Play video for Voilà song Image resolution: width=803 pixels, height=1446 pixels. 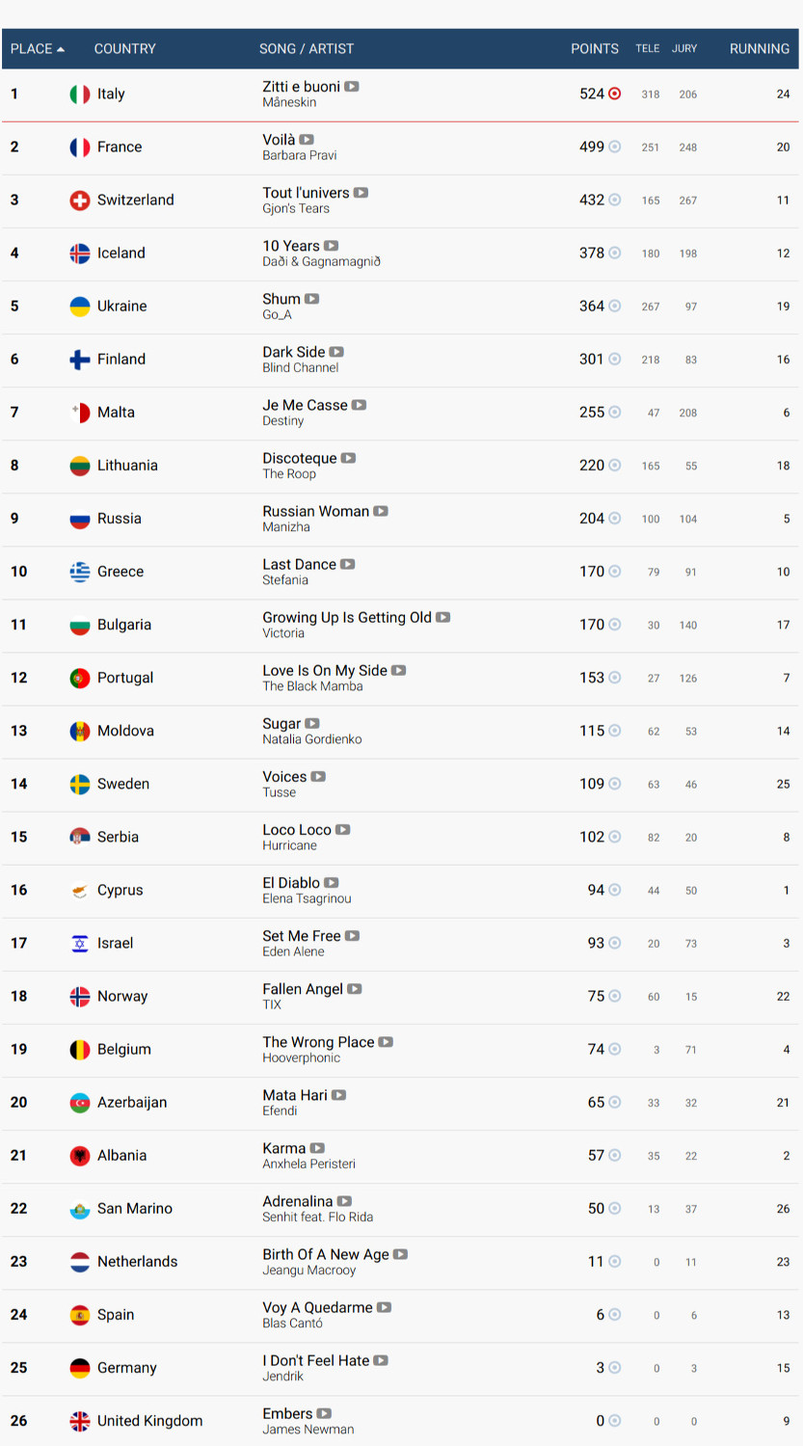[307, 140]
